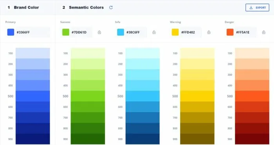Click the refresh icon beside Semantic Colors
The height and width of the screenshot is (145, 274).
coord(111,7)
